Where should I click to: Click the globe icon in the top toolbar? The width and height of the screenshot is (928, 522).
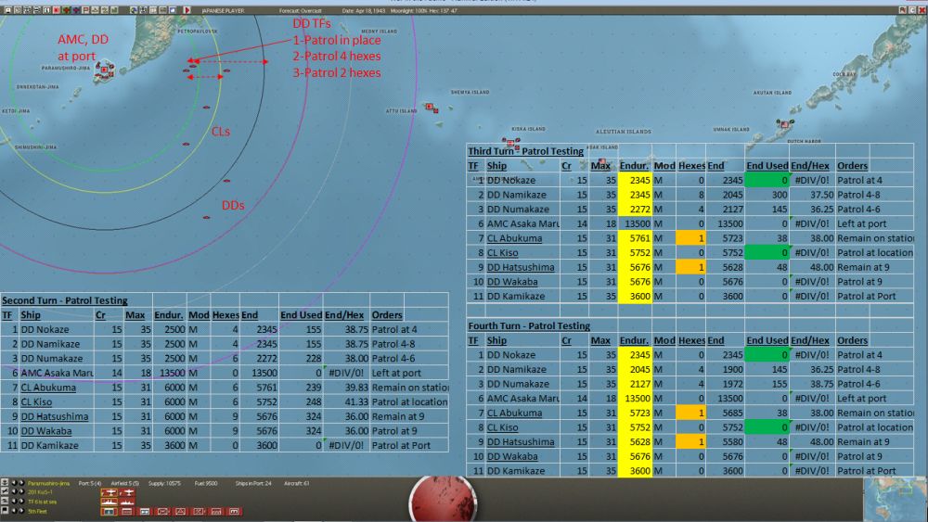pyautogui.click(x=134, y=10)
